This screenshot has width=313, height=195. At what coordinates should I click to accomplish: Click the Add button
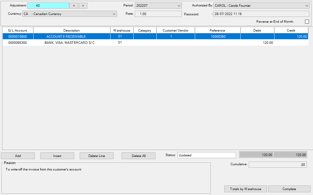pyautogui.click(x=18, y=156)
